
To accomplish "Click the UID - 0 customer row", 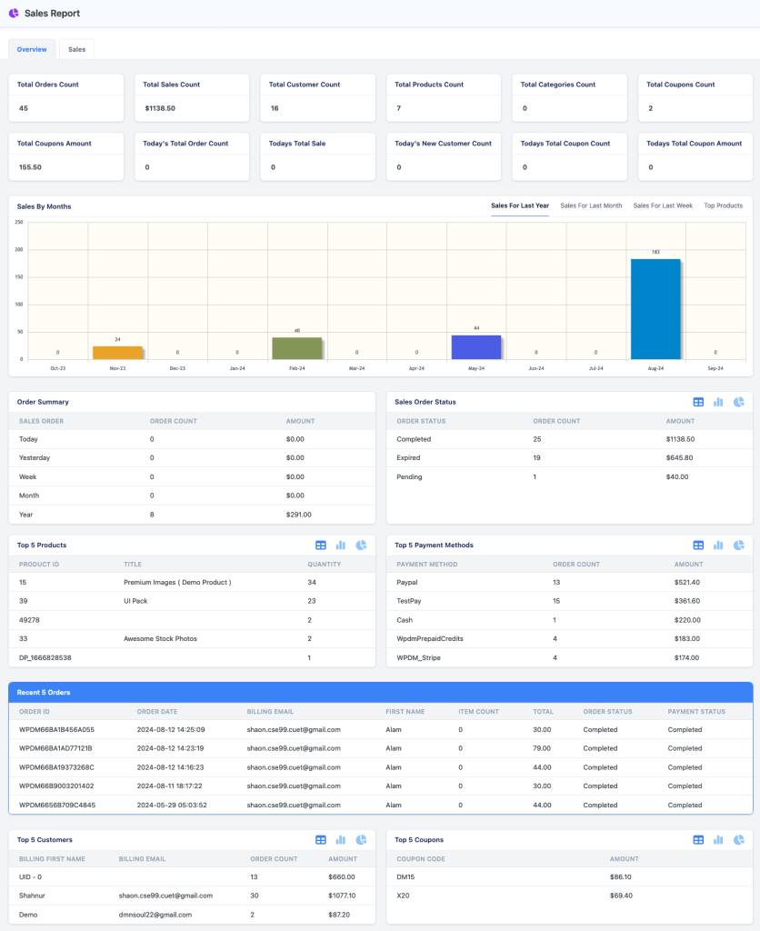I will click(x=192, y=877).
